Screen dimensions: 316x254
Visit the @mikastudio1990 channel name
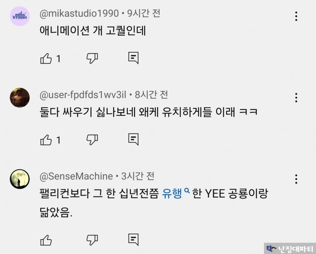[79, 14]
